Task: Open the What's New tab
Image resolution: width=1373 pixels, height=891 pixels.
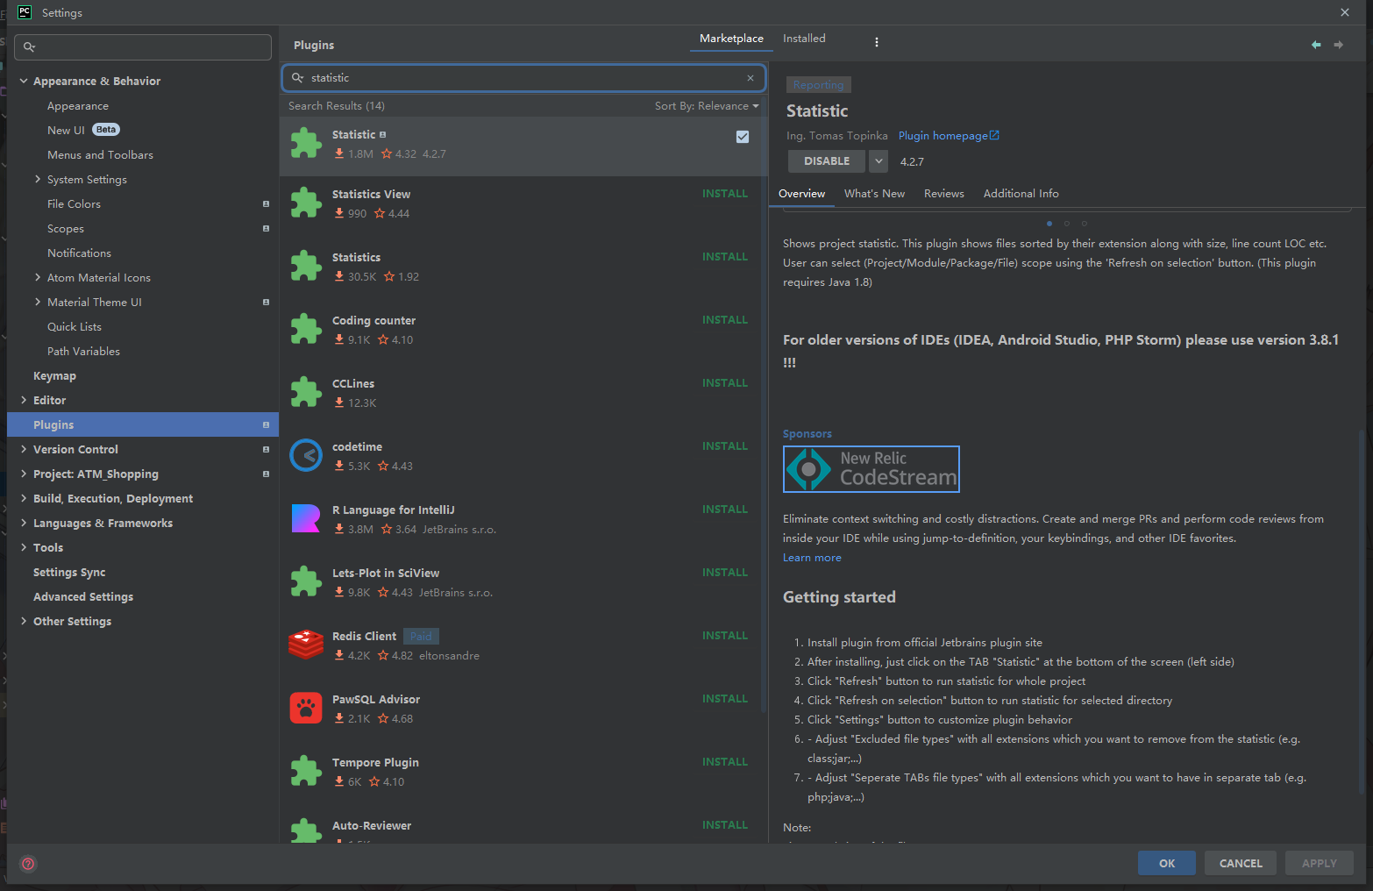Action: [x=874, y=194]
